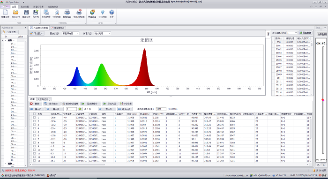Click the refresh green icon beside page number field
The width and height of the screenshot is (328, 179).
(80, 109)
